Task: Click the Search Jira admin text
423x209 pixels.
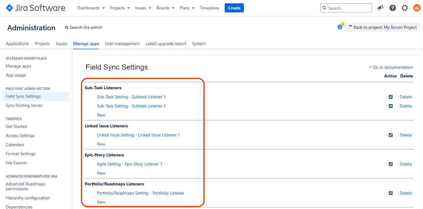Action: (86, 28)
